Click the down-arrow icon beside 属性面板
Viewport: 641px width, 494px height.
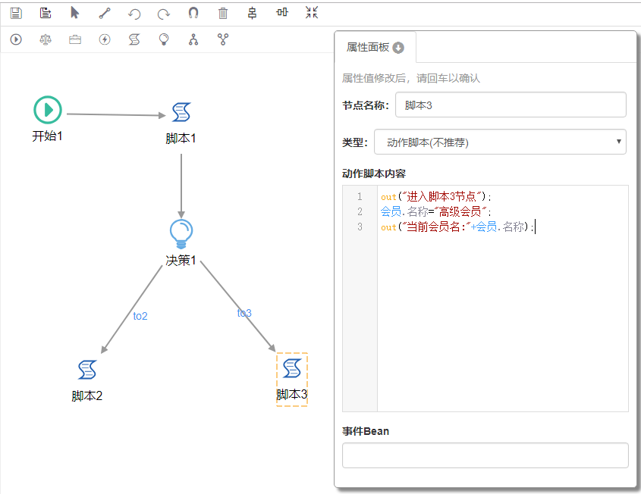pyautogui.click(x=398, y=48)
